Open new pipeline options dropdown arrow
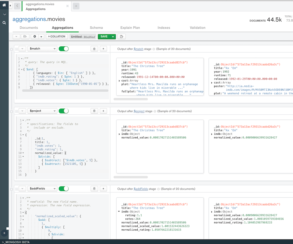This screenshot has height=244, width=293. (x=41, y=37)
